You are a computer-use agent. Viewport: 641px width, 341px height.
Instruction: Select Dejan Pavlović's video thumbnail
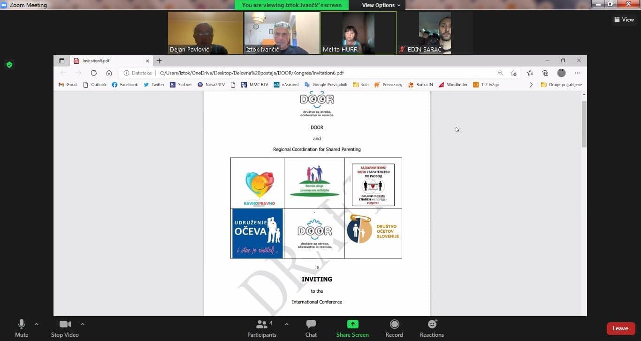tap(206, 33)
